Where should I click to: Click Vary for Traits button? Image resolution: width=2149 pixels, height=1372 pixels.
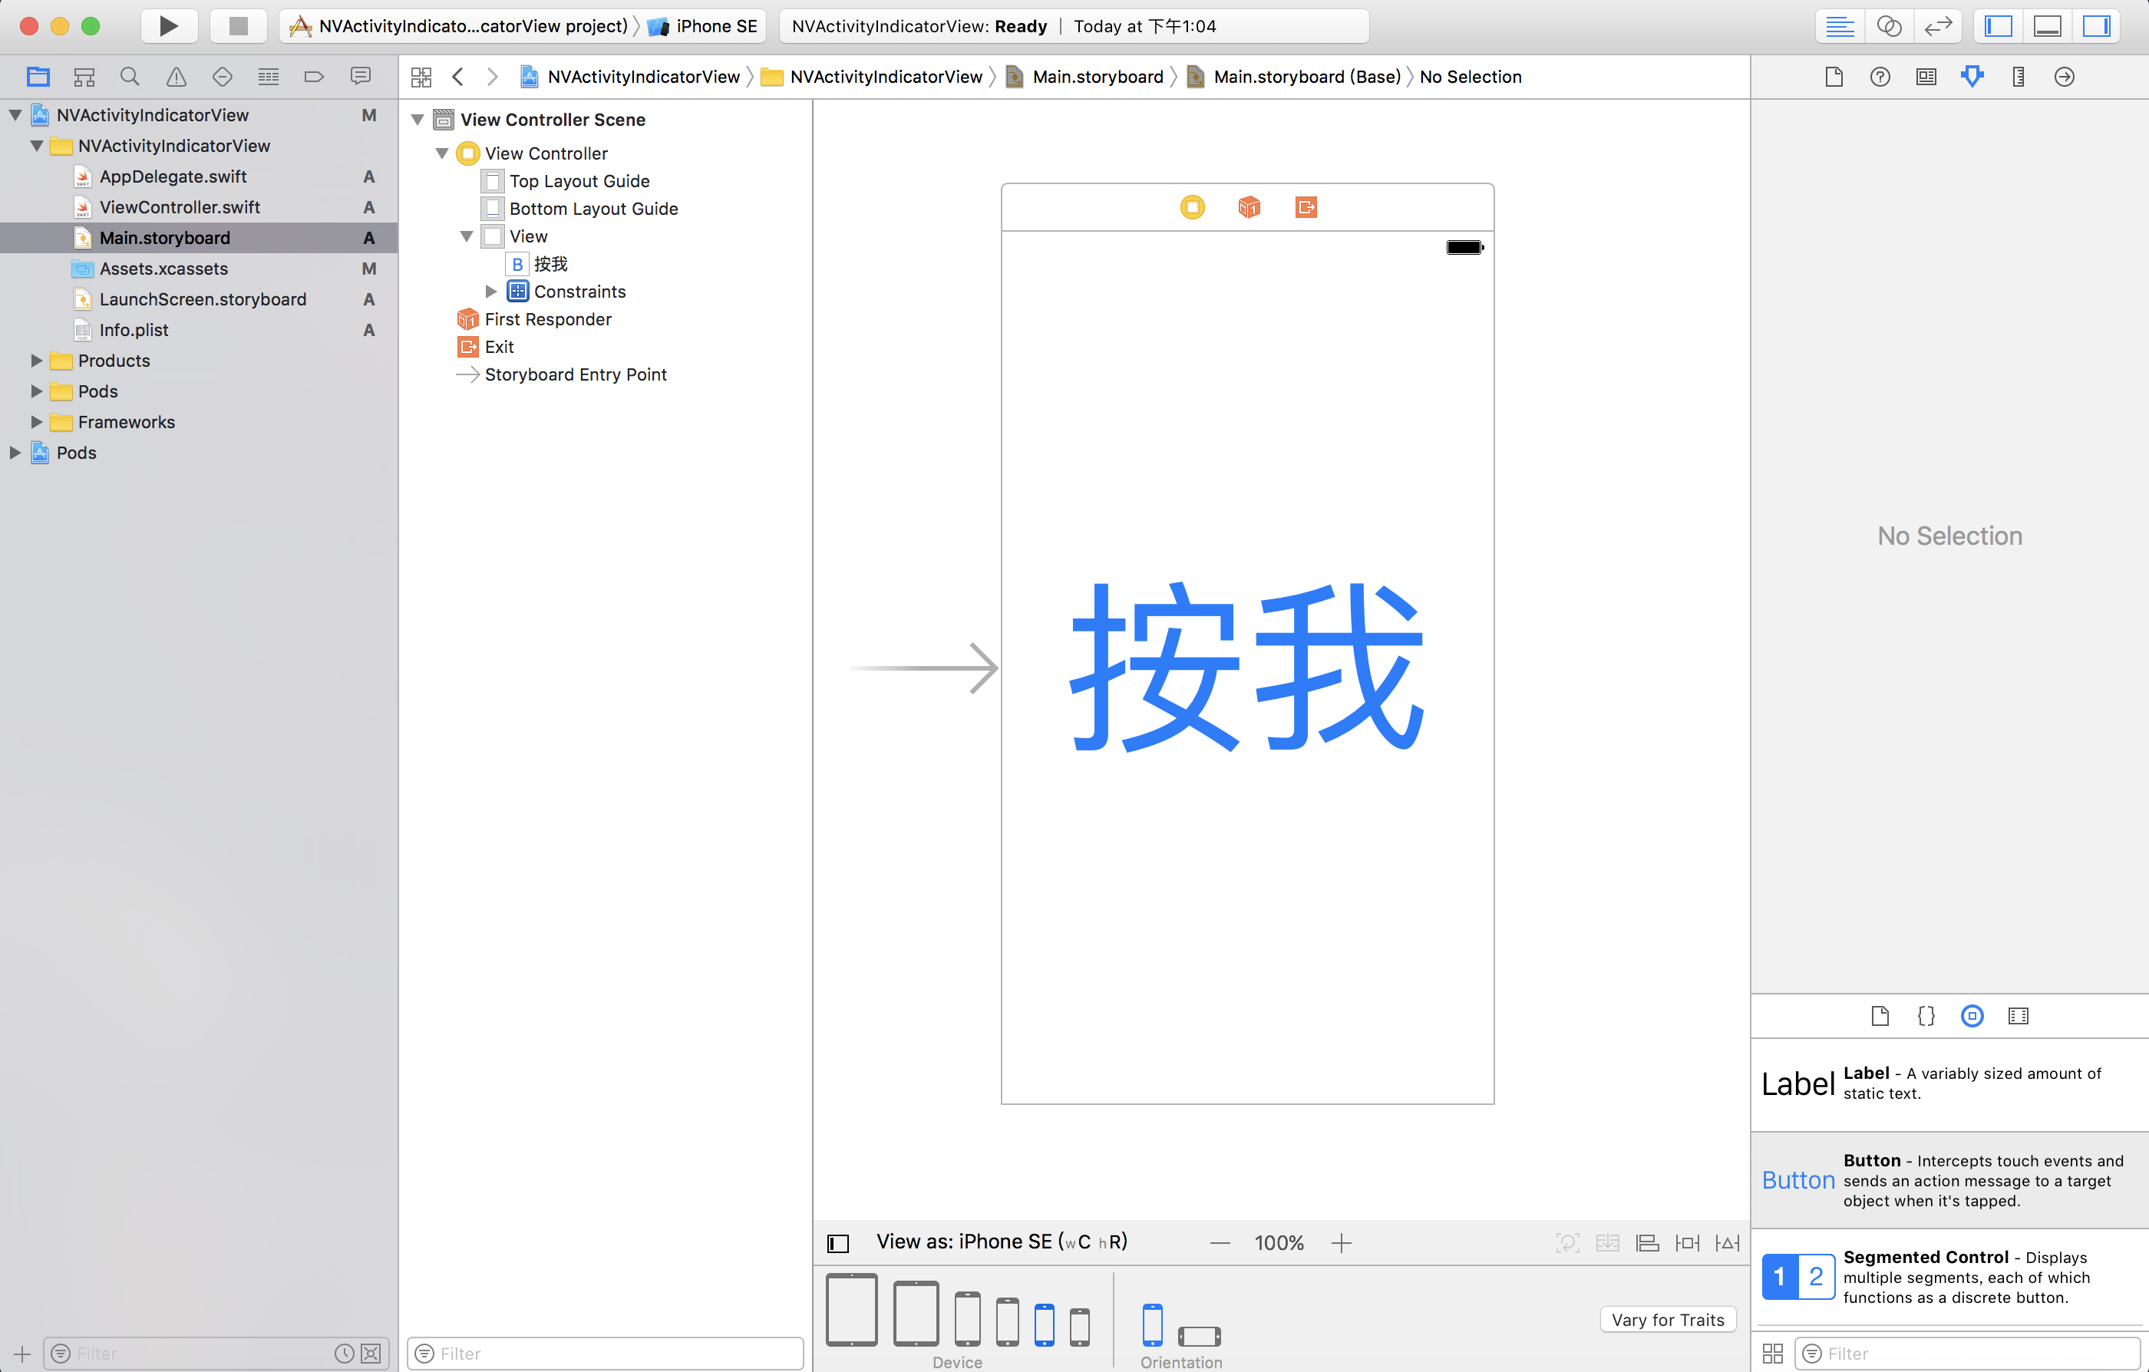coord(1668,1319)
